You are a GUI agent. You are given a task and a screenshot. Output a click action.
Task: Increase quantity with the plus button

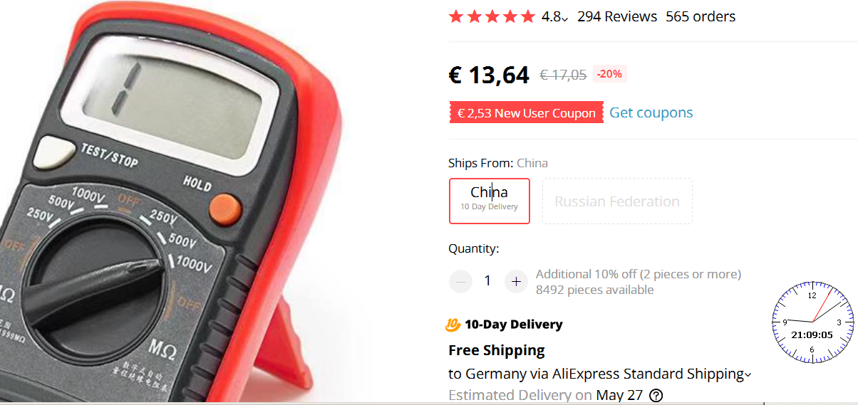[x=516, y=282]
